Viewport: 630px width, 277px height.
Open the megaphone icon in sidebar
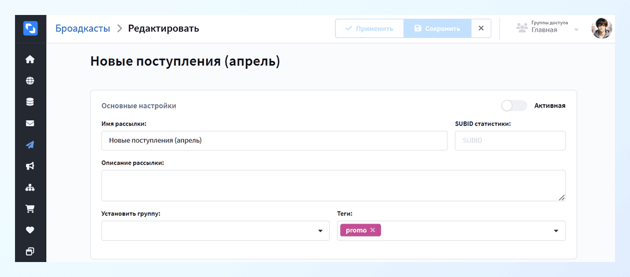[30, 166]
